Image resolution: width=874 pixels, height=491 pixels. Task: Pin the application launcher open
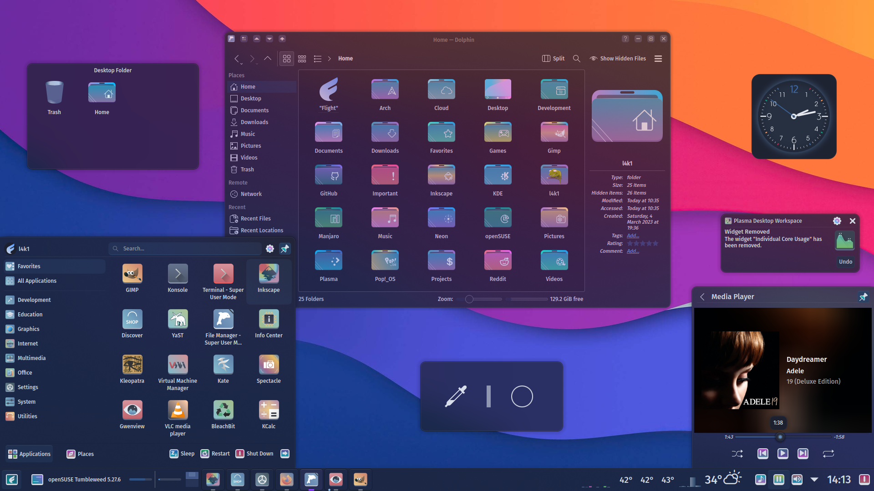click(285, 249)
